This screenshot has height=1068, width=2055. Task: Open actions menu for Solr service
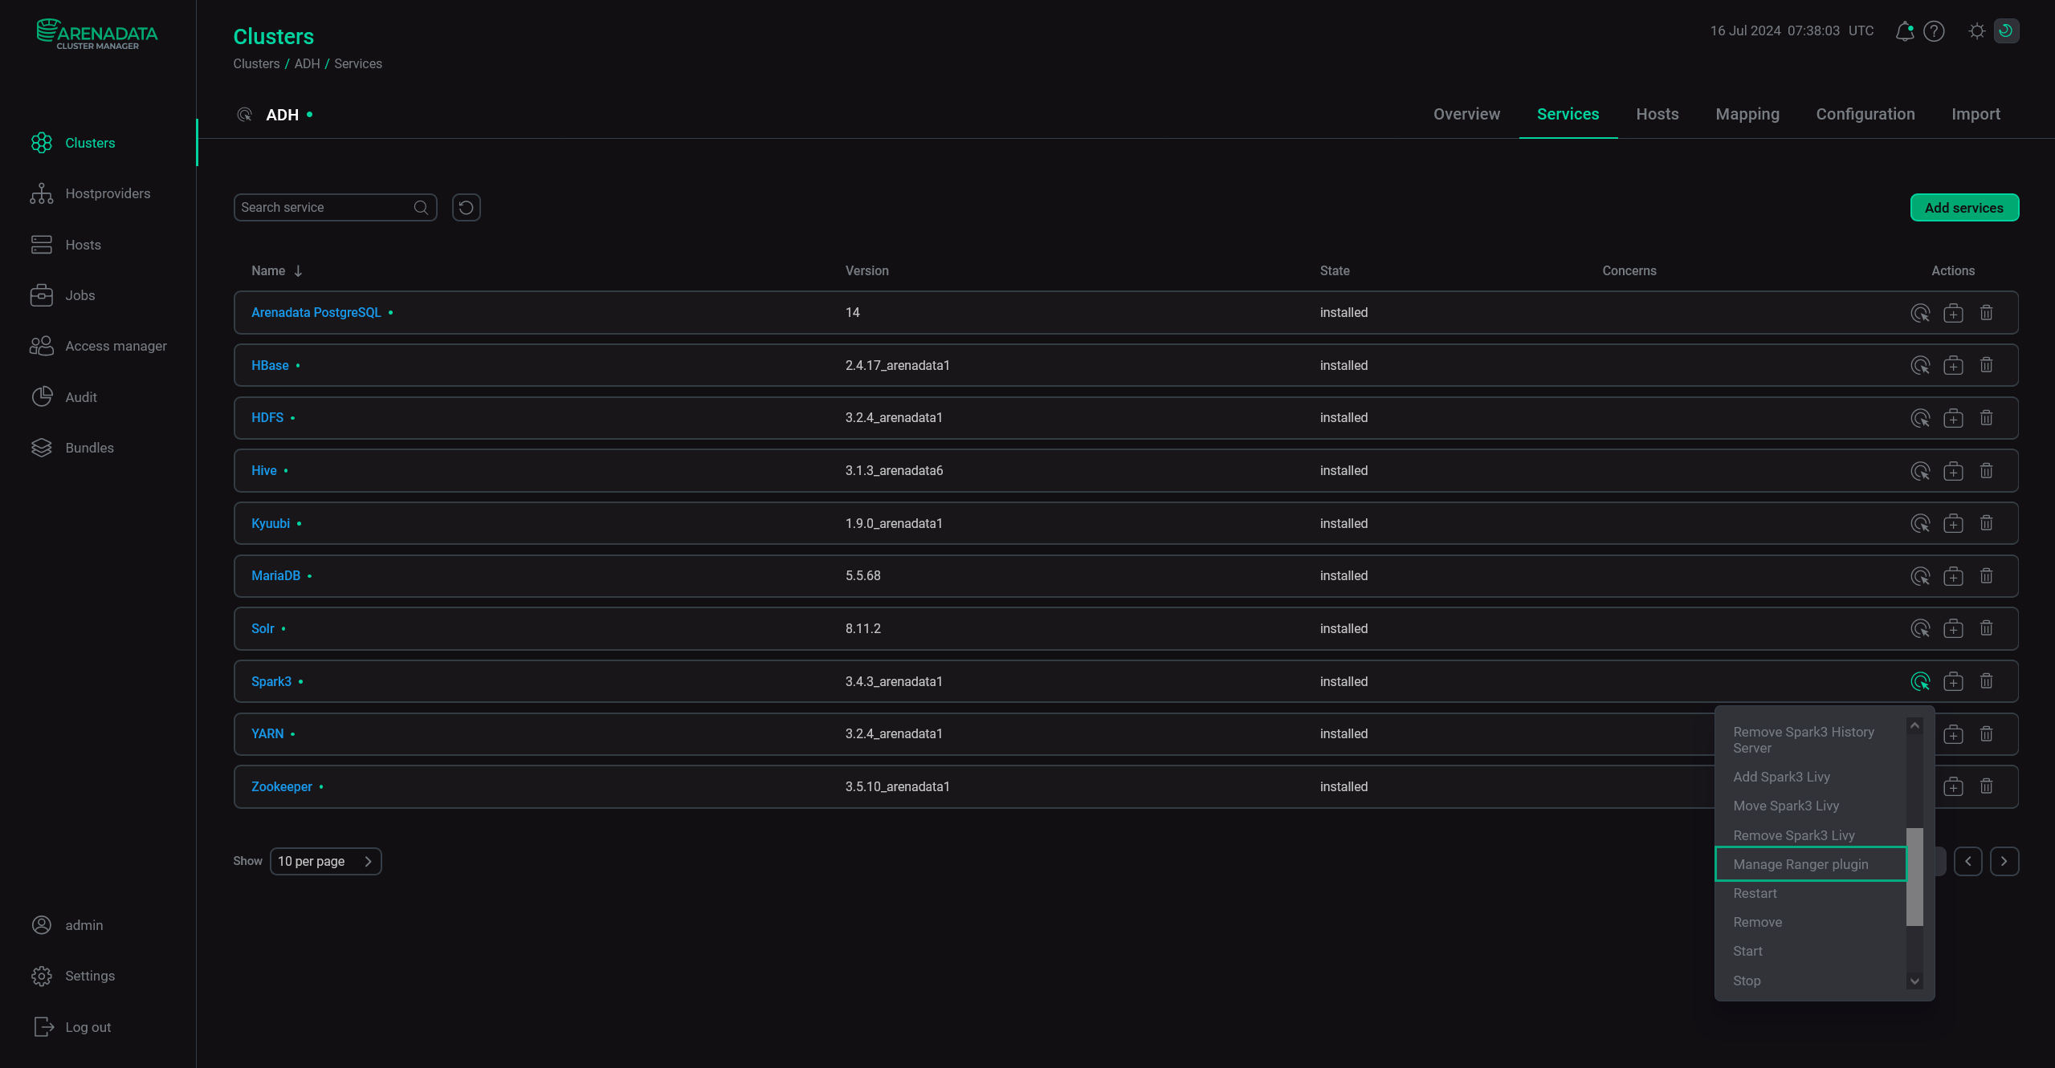(1920, 629)
